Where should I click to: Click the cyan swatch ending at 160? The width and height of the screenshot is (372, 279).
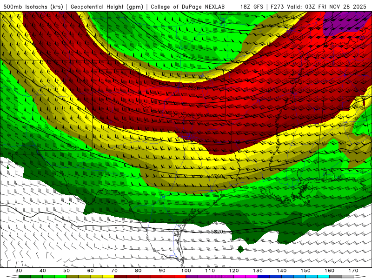tap(324, 277)
